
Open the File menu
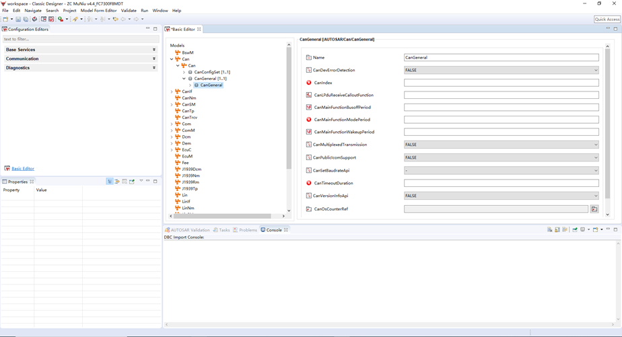[x=5, y=11]
